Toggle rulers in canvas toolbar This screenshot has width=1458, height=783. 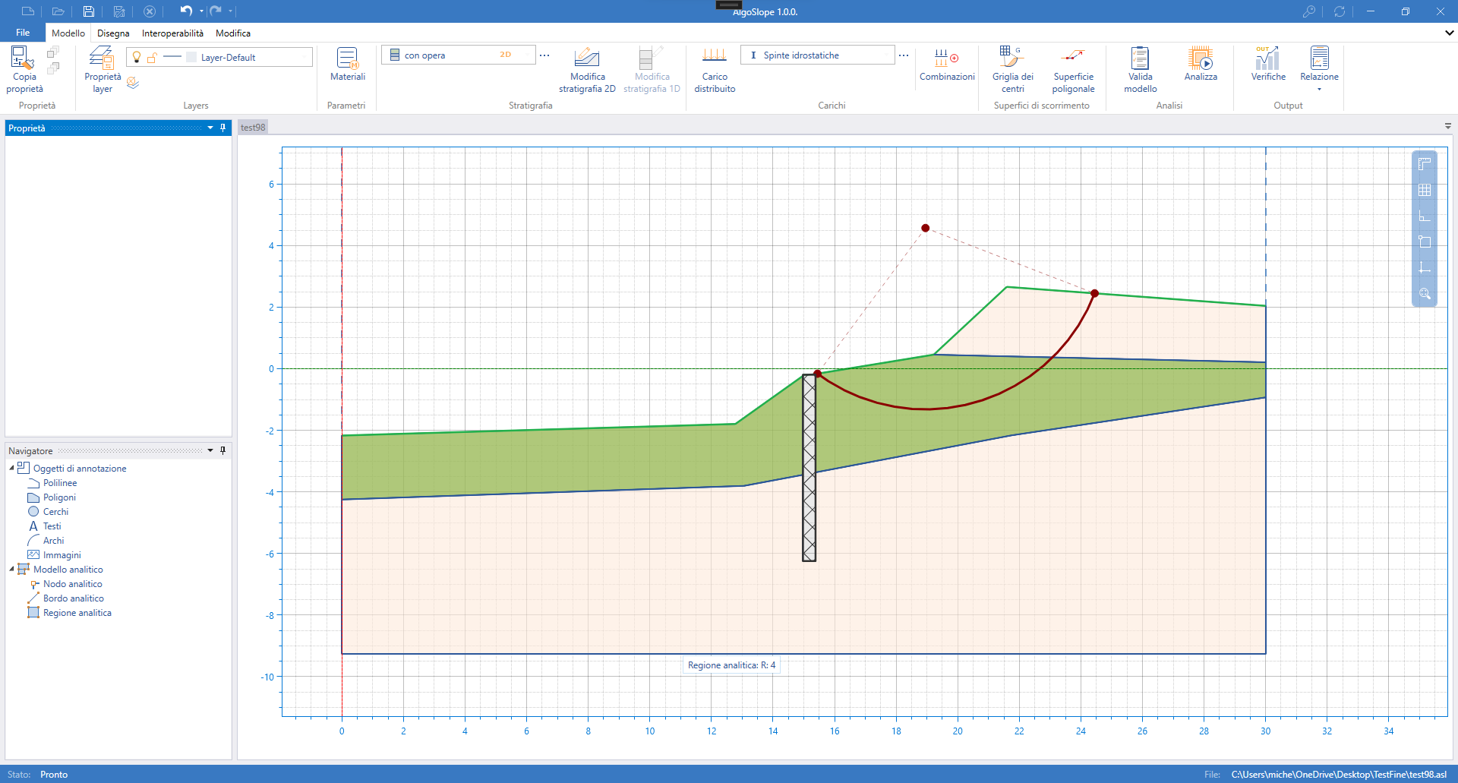pyautogui.click(x=1425, y=164)
